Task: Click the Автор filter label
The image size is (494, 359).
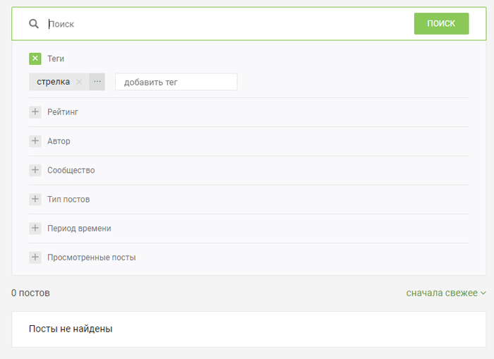Action: point(59,141)
